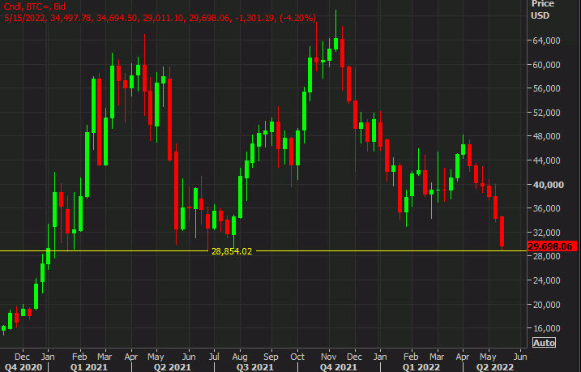This screenshot has width=581, height=372.
Task: Click the 60,000 price axis label
Action: pos(547,65)
